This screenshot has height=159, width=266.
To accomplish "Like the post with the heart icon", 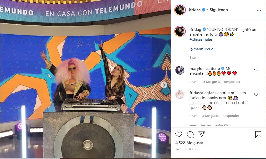I will [179, 134].
